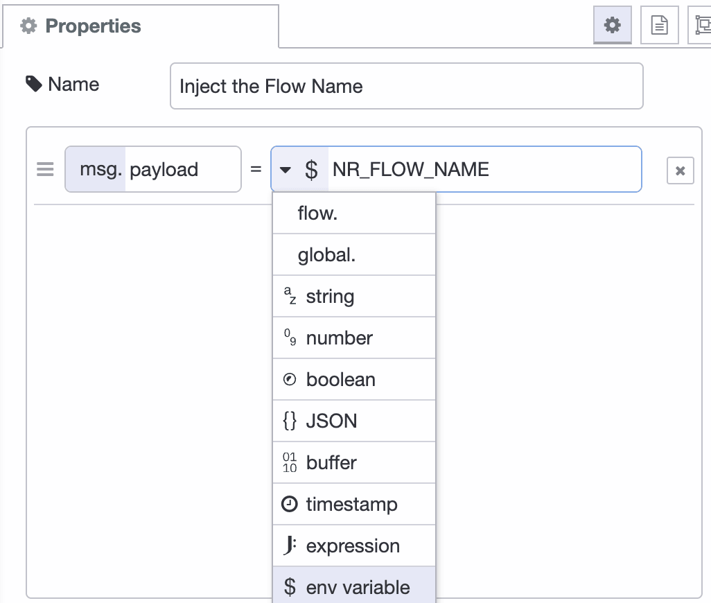Select timestamp from the type menu

[353, 504]
